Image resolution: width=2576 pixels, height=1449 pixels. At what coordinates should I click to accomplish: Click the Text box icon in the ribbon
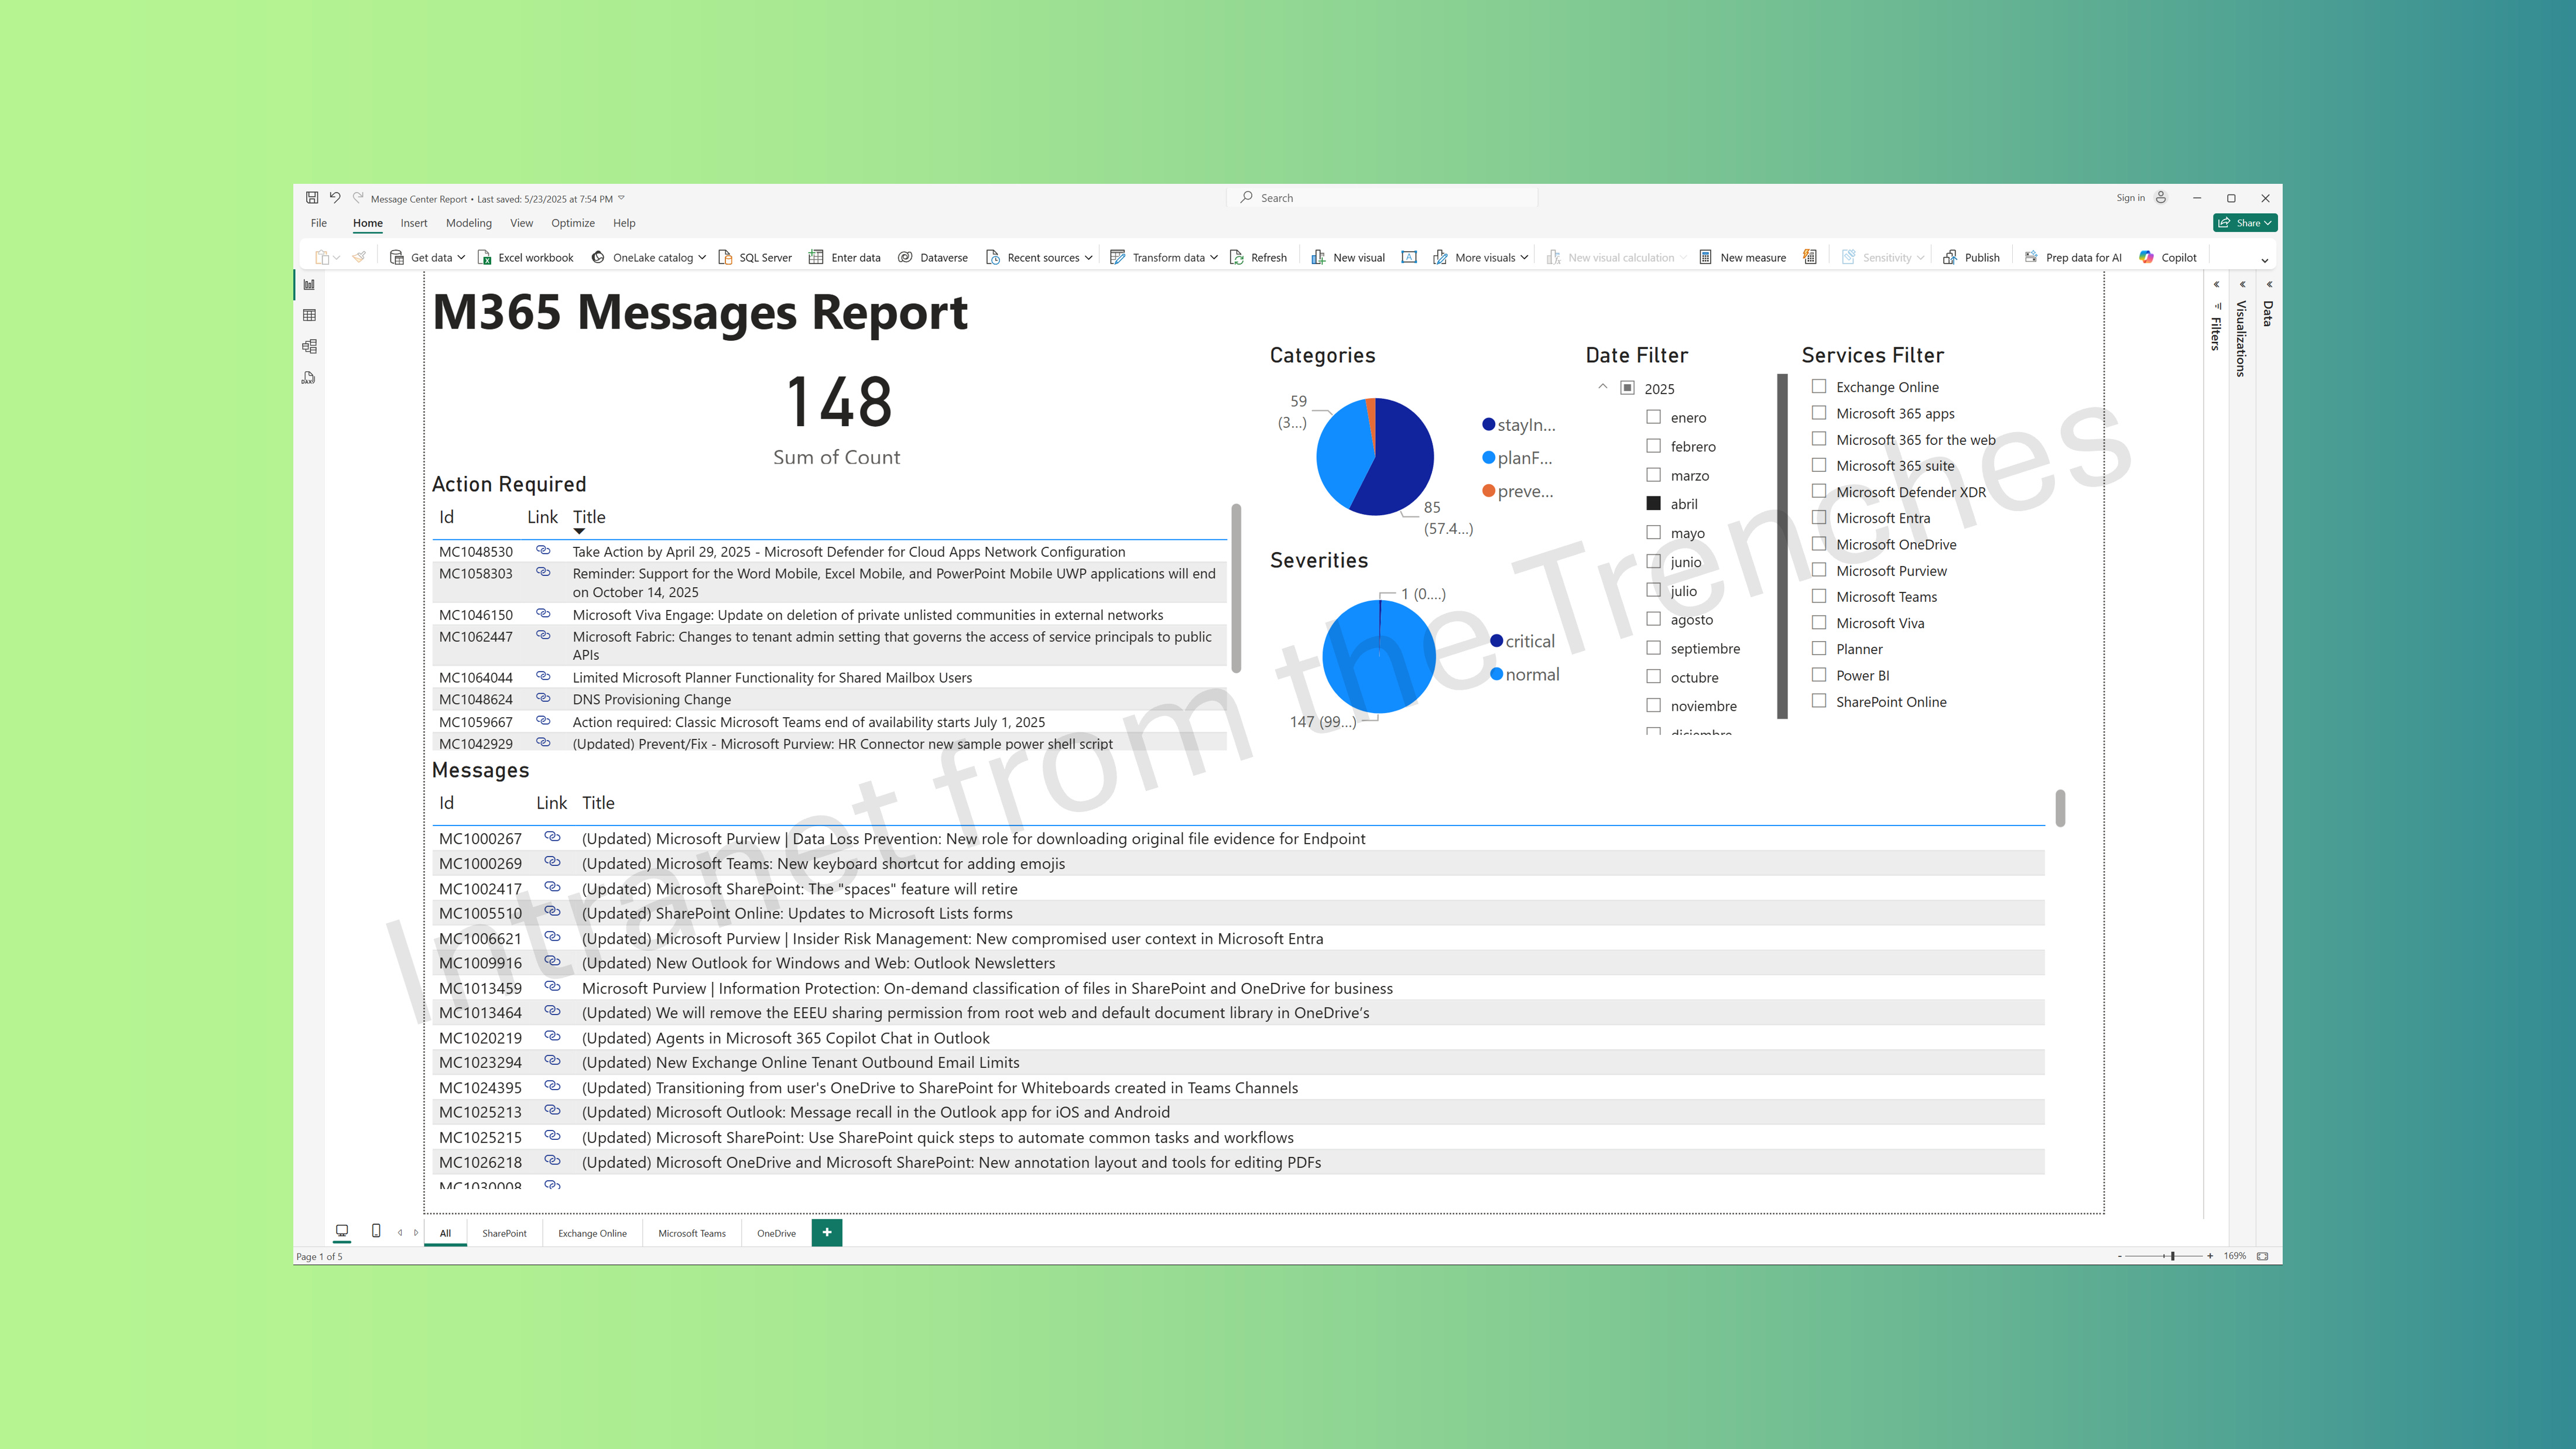pos(1409,257)
